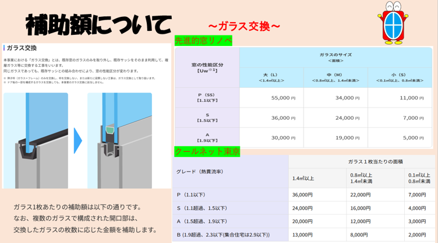Click 36,000円 in the S【1.5以下】 row

[x=271, y=118]
